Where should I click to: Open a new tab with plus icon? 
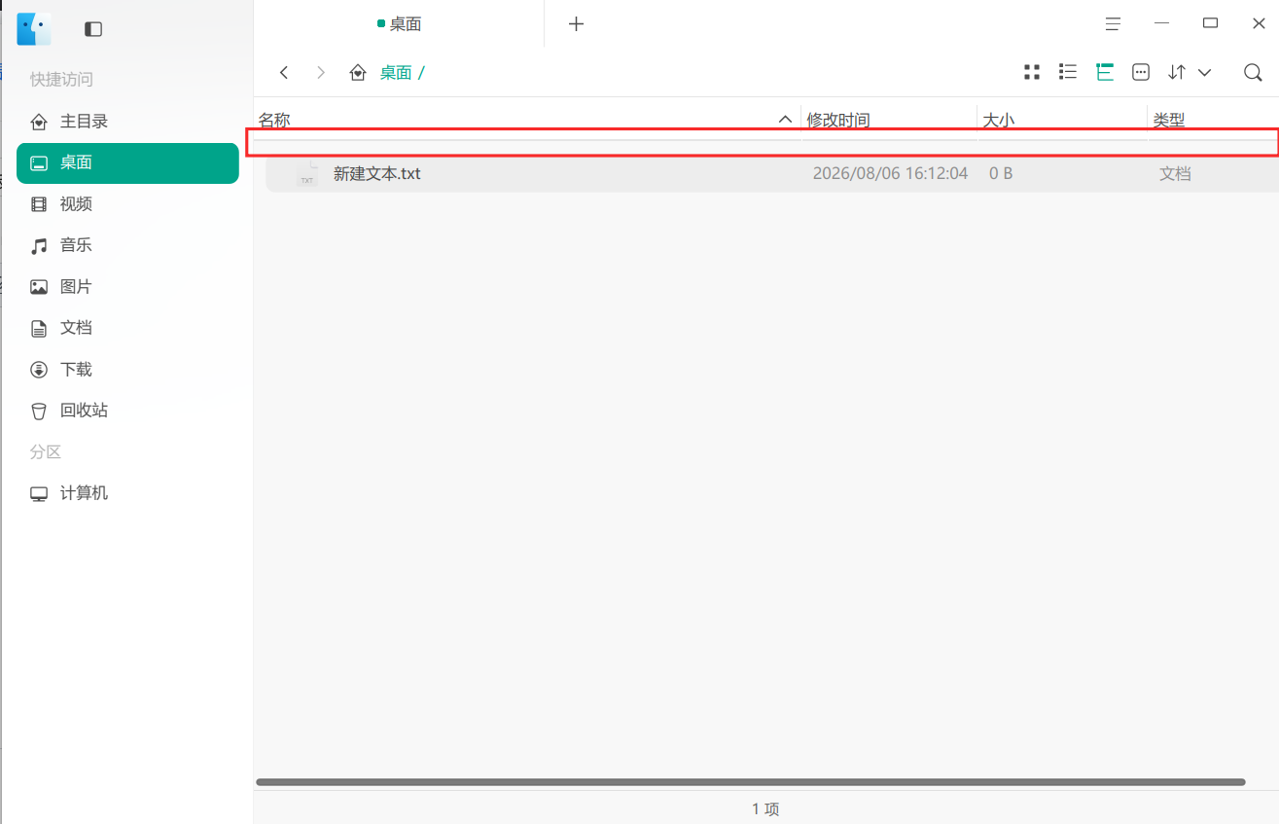576,24
